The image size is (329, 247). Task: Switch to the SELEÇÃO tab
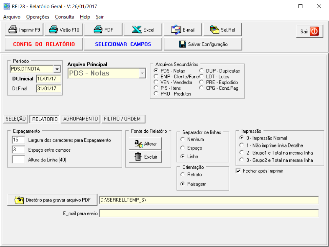pyautogui.click(x=16, y=119)
